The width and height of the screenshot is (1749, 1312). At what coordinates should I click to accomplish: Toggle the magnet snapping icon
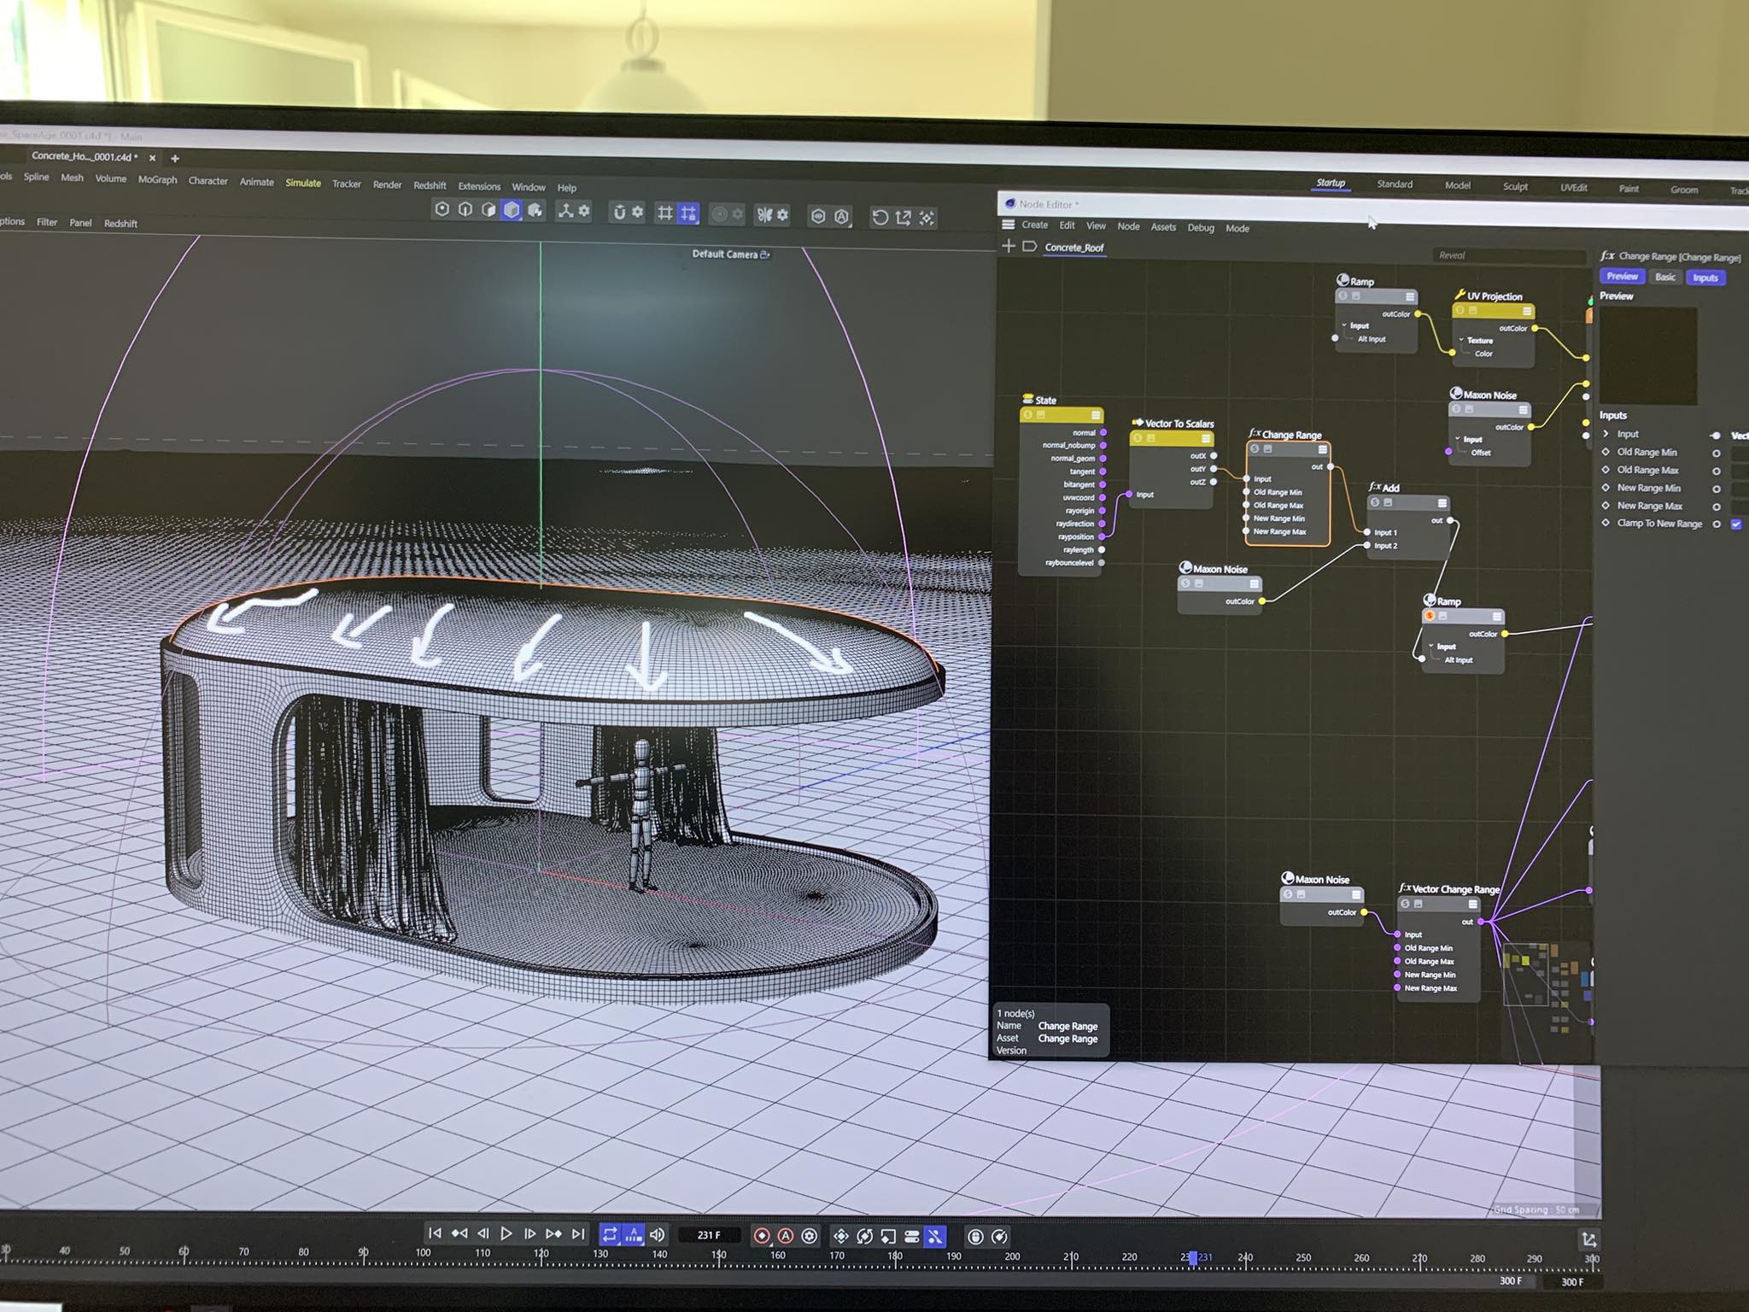(x=620, y=212)
